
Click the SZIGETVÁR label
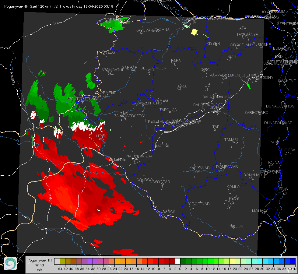coord(199,204)
